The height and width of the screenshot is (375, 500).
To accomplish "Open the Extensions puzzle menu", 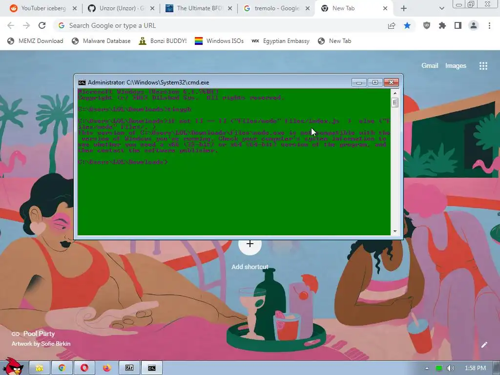I will coord(442,25).
